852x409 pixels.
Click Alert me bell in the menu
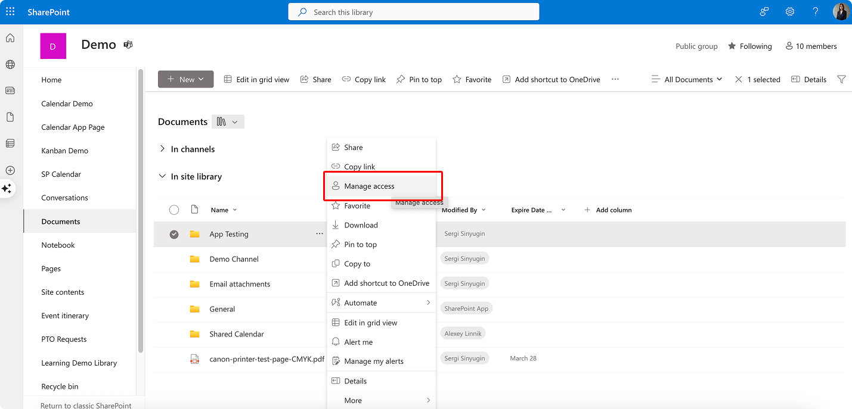(x=358, y=342)
